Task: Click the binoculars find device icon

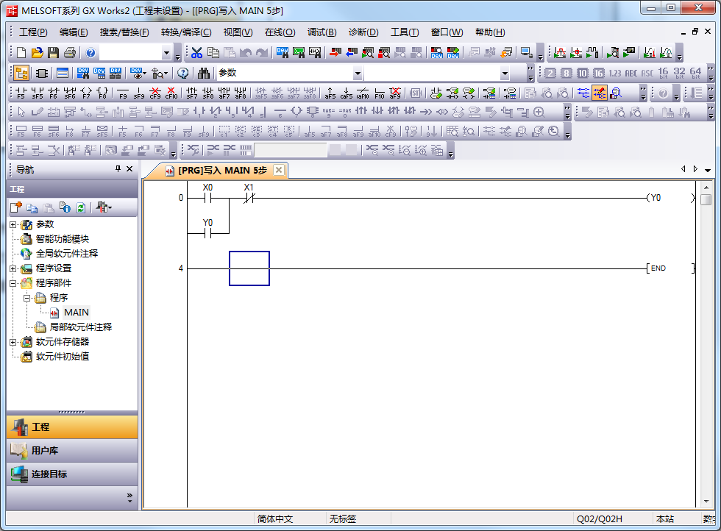Action: (x=204, y=74)
